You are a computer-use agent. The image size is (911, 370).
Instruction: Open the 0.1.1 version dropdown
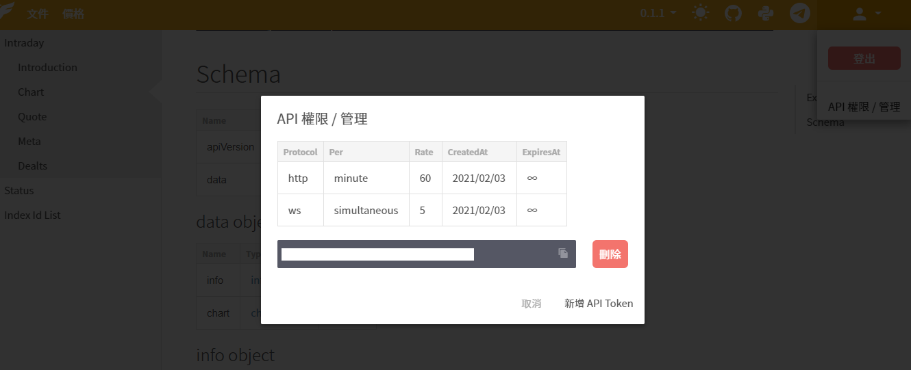pos(658,13)
